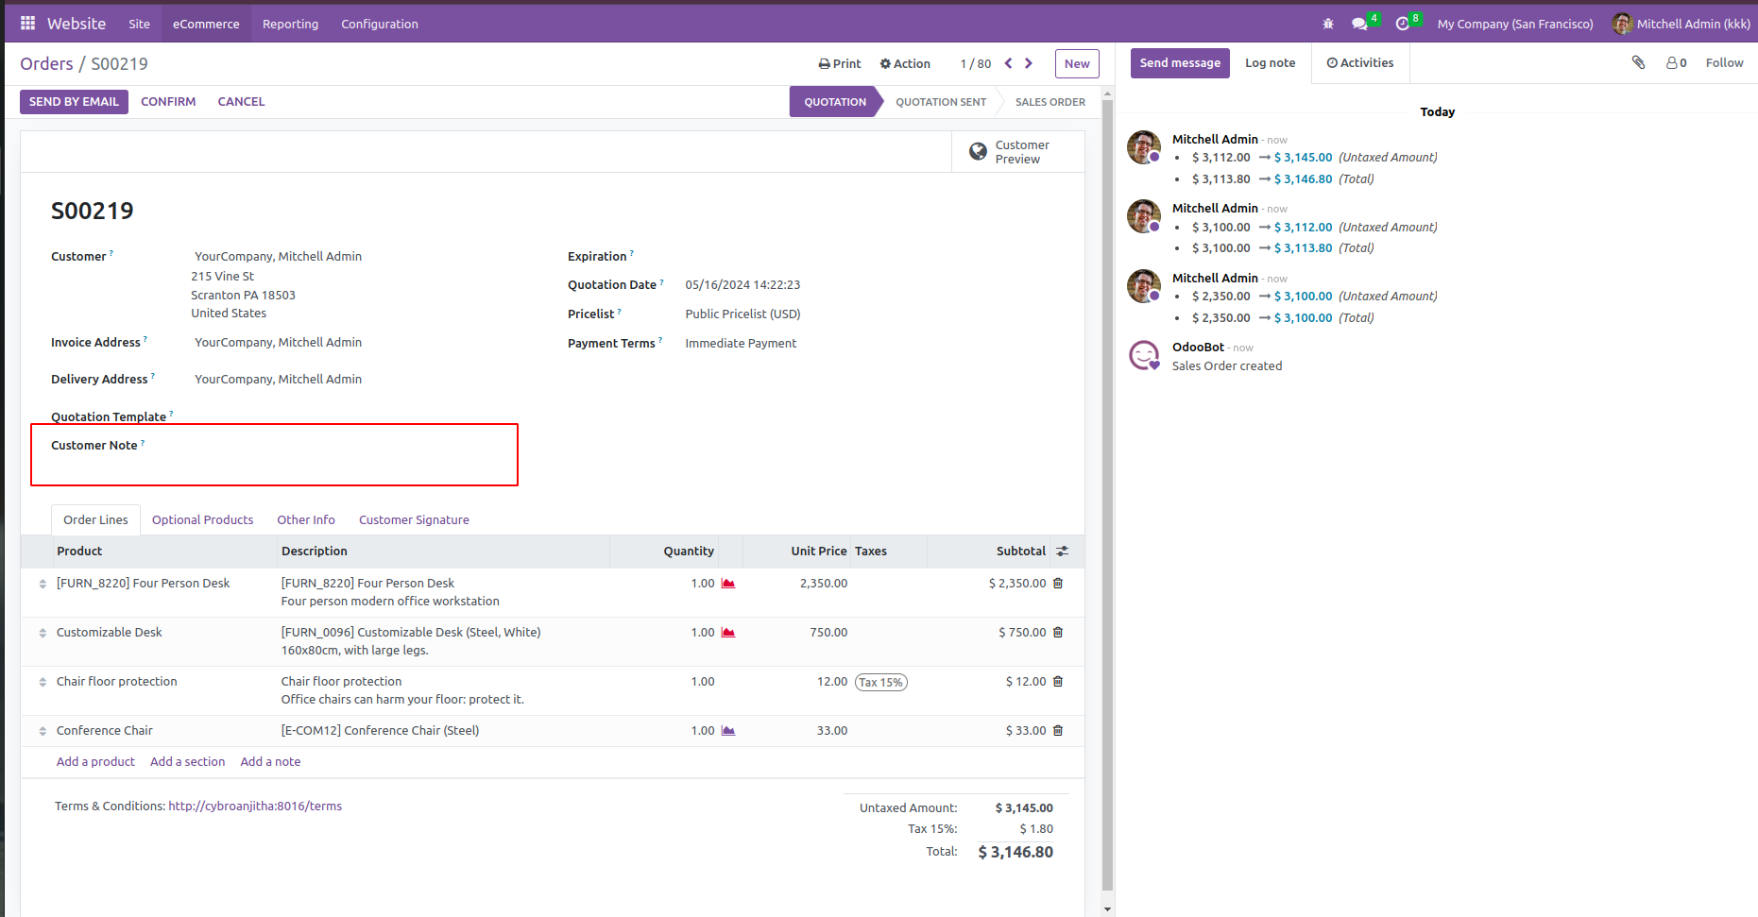Open the chatter Activities button
Image resolution: width=1758 pixels, height=917 pixels.
click(x=1360, y=63)
